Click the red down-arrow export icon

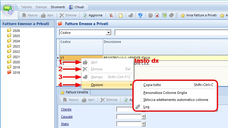pos(157,15)
